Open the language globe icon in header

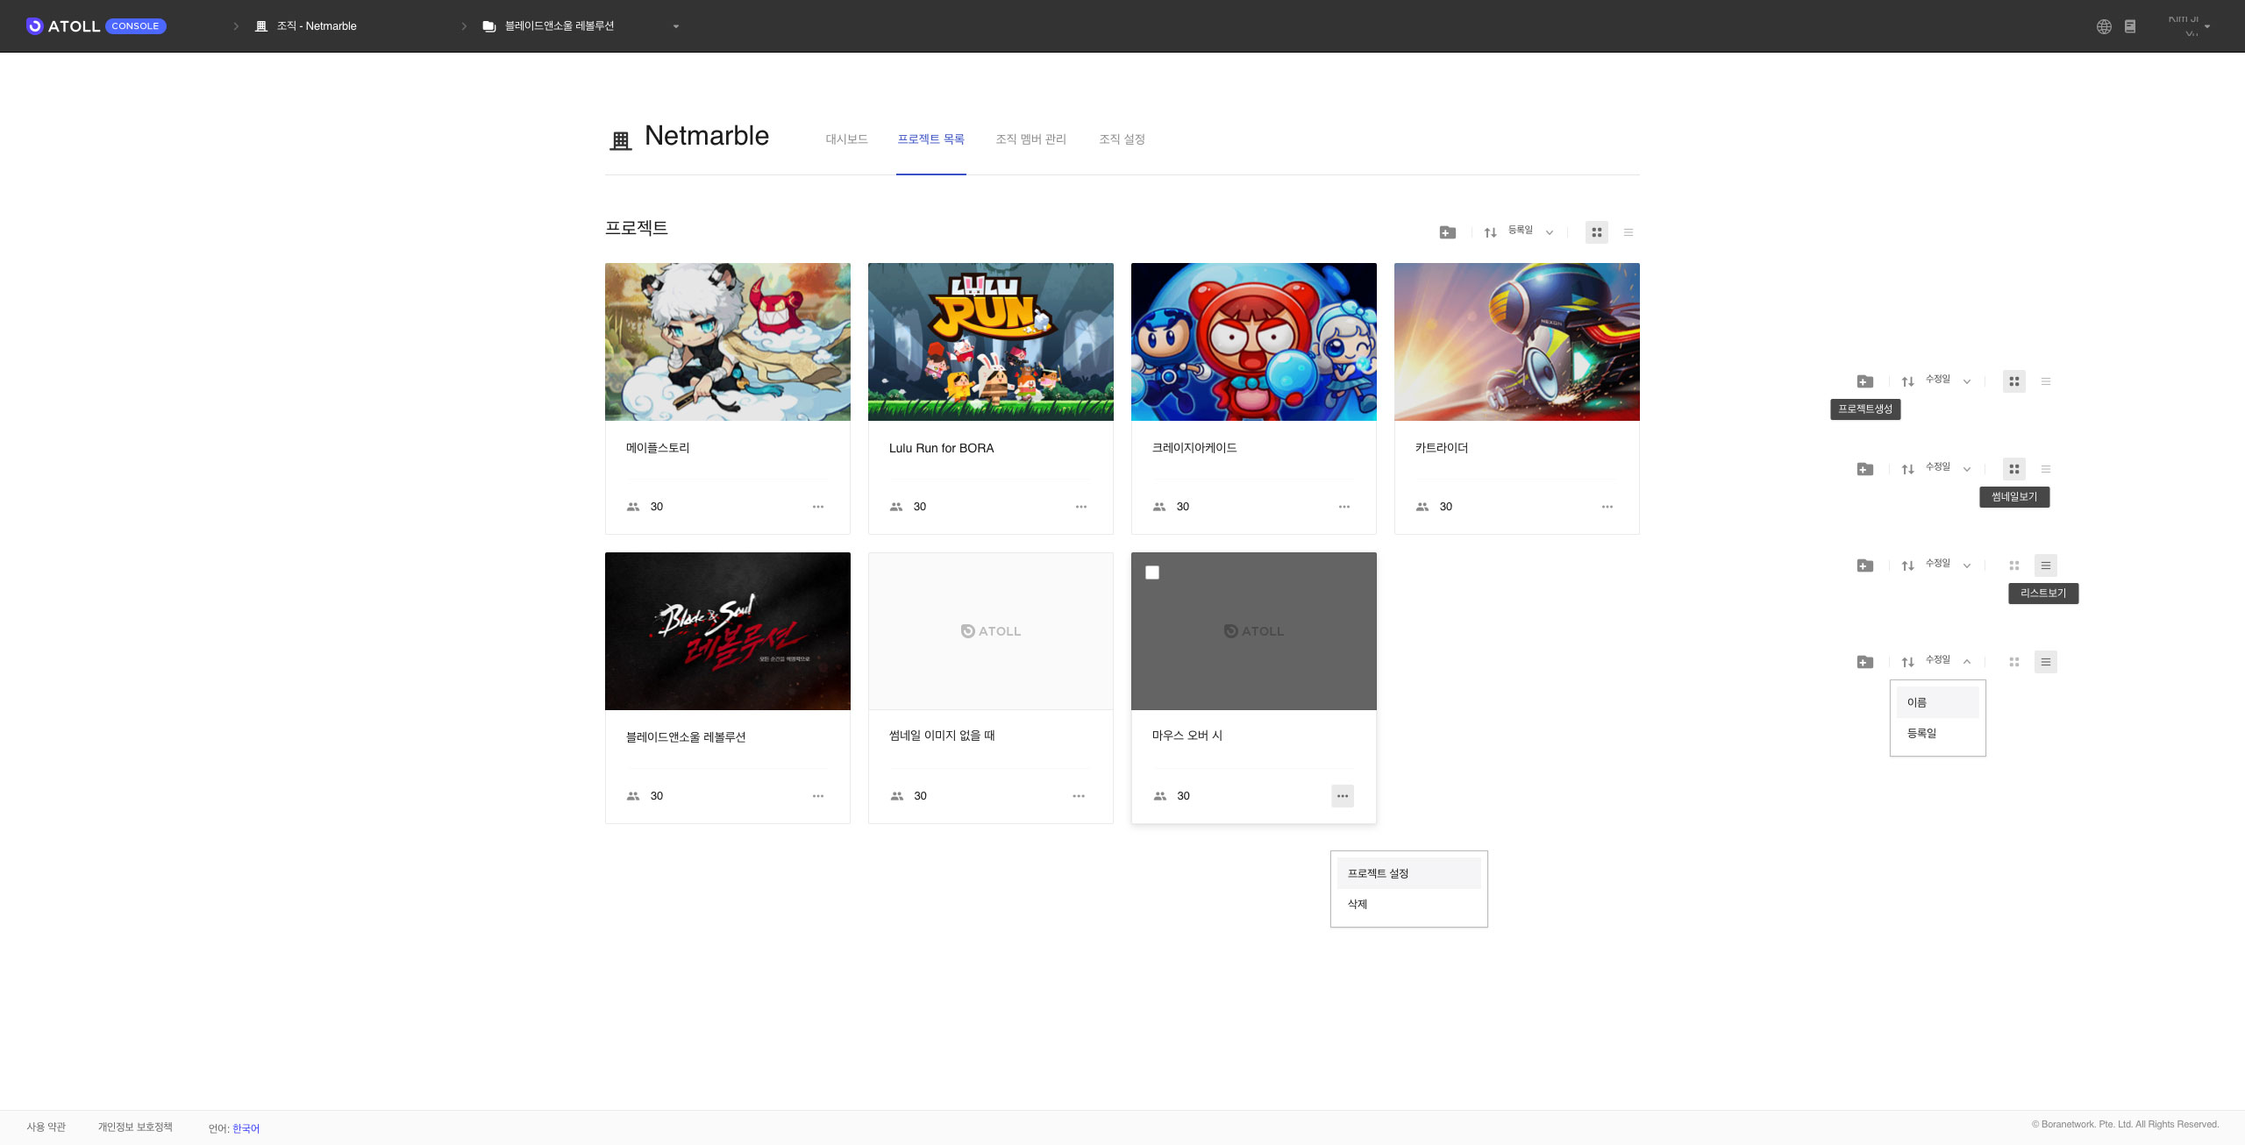[2104, 26]
